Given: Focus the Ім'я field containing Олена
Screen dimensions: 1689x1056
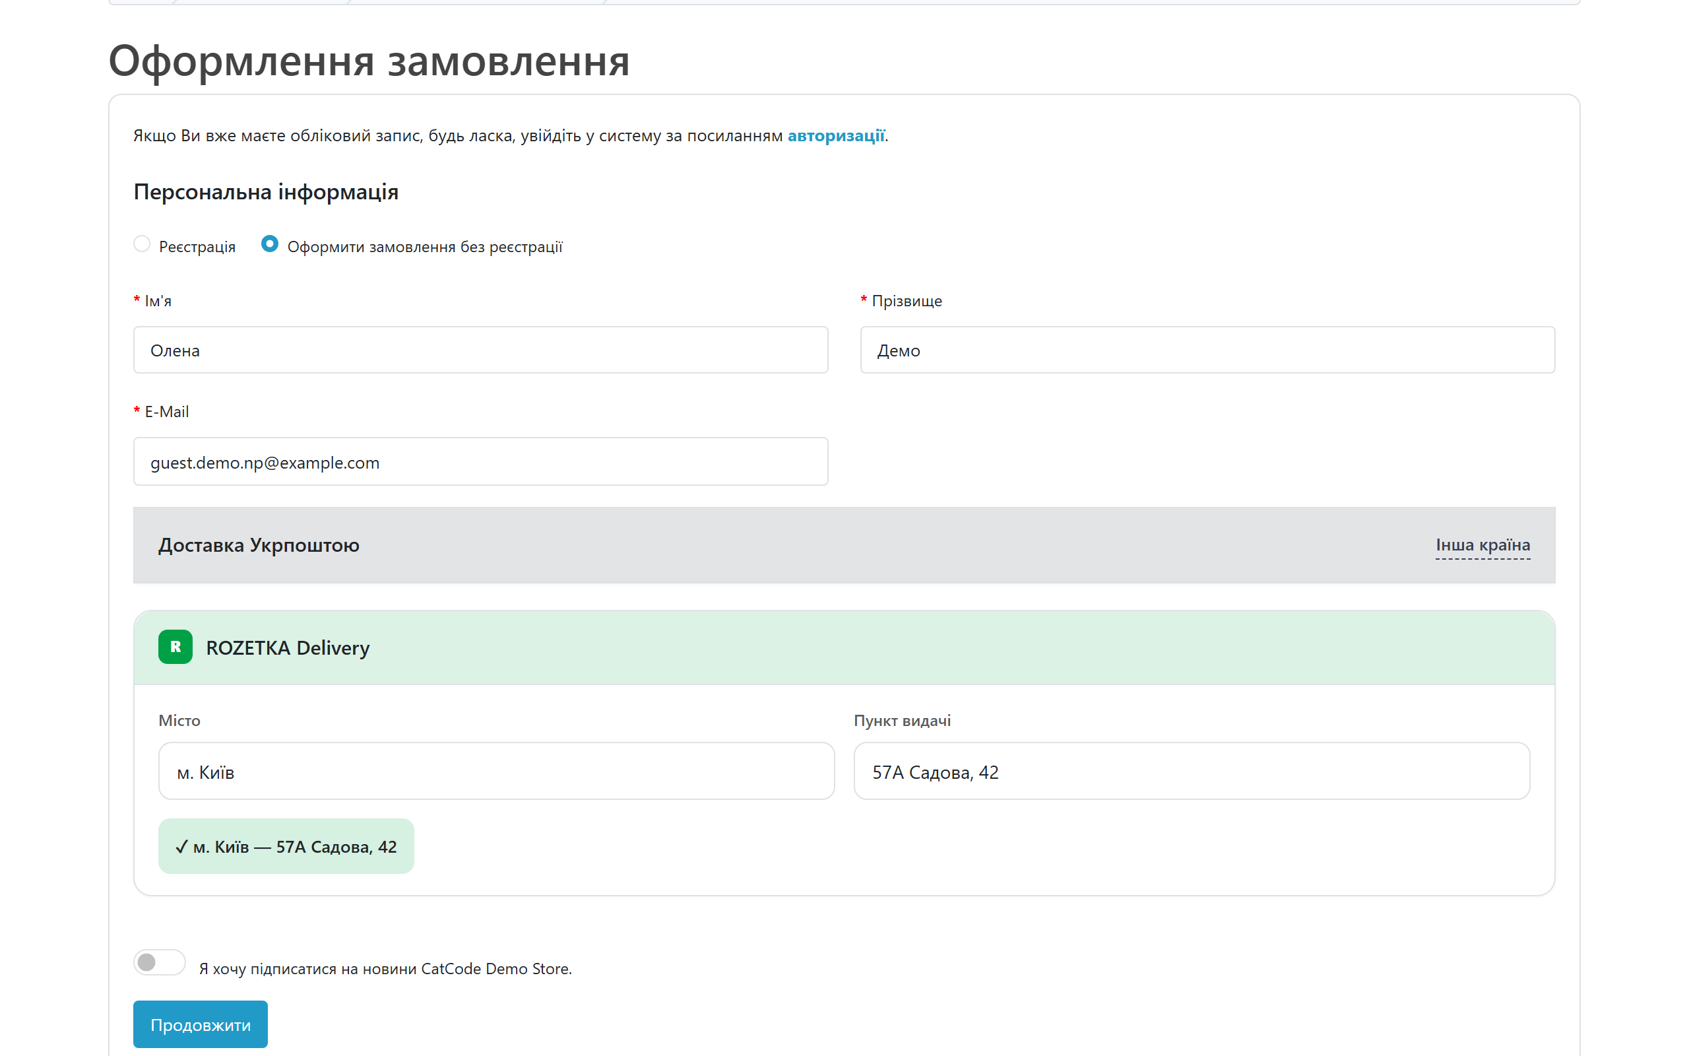Looking at the screenshot, I should [x=481, y=350].
